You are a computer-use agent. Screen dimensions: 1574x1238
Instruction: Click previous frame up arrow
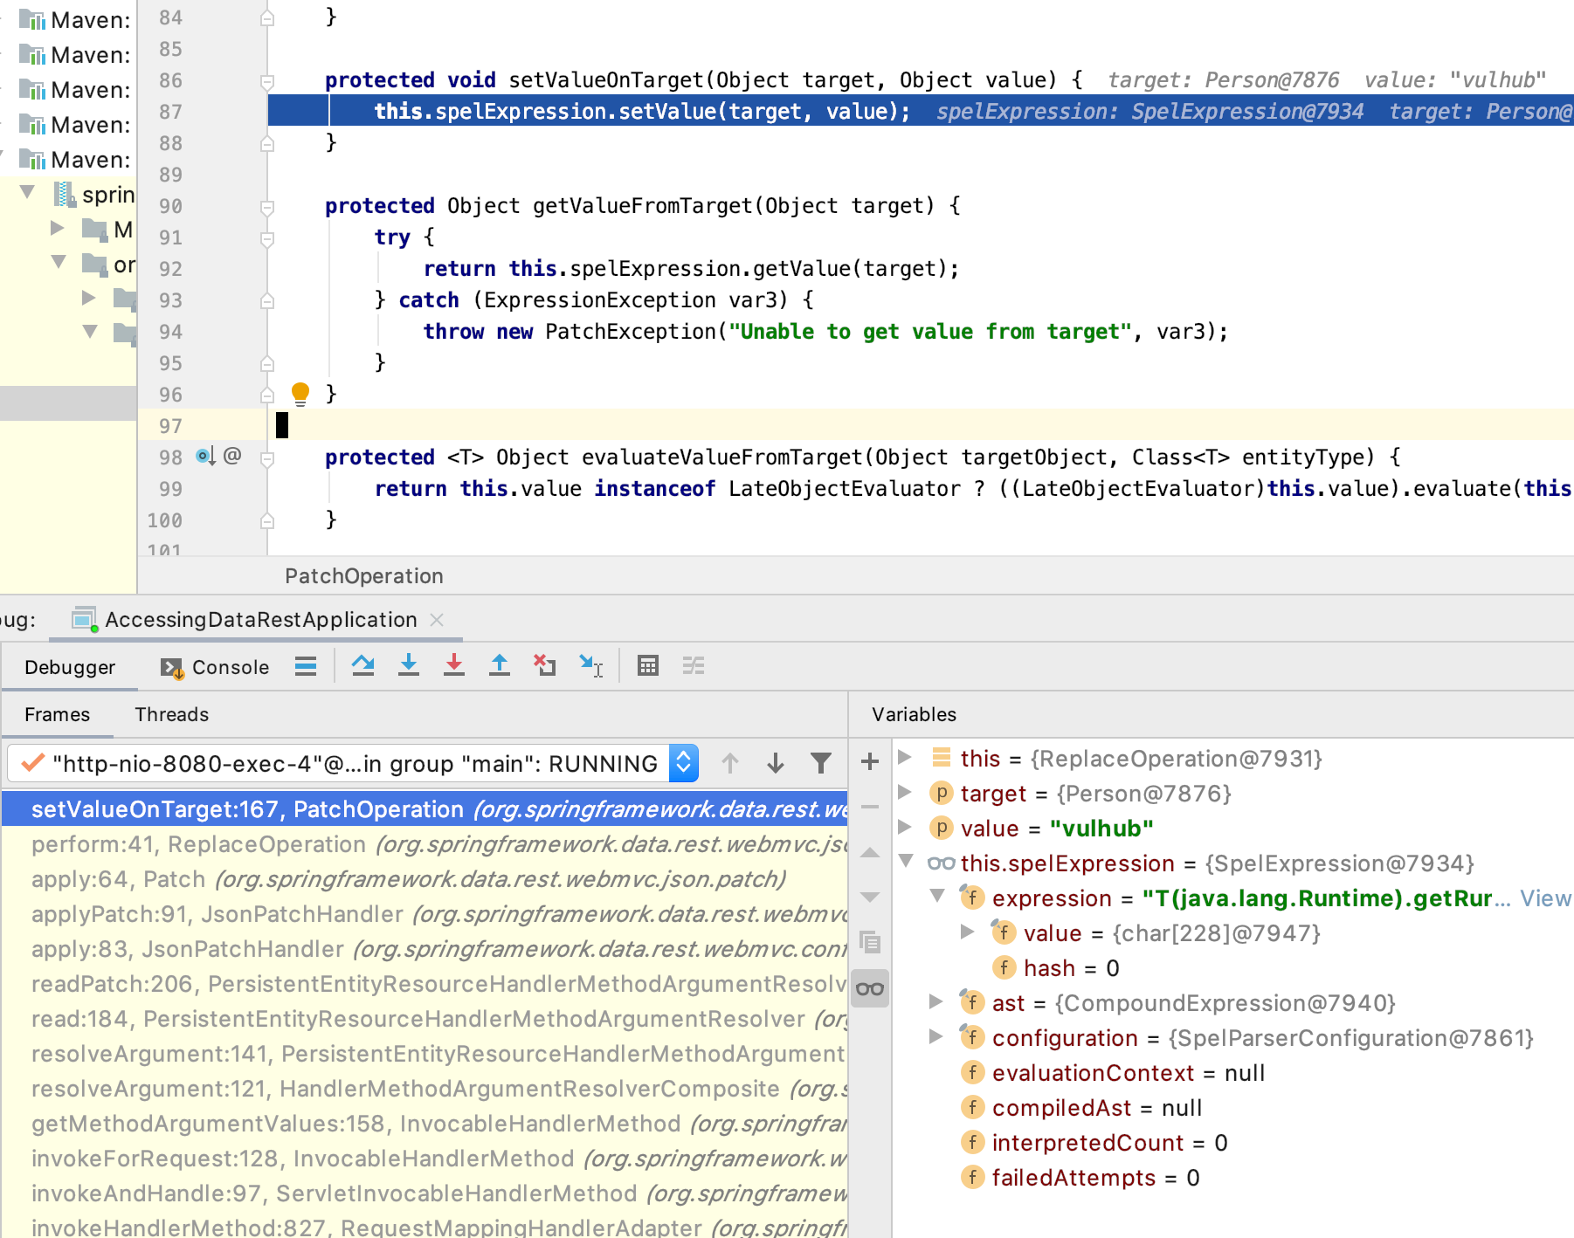tap(730, 763)
